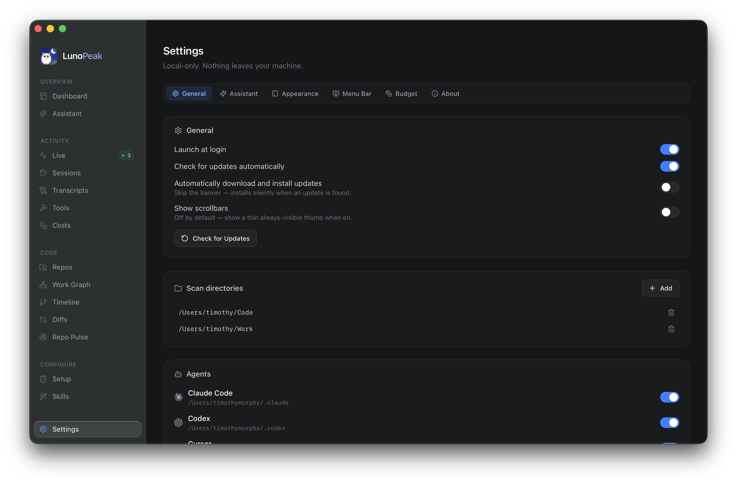The height and width of the screenshot is (483, 737).
Task: Click the Live activity pulse icon
Action: tap(43, 155)
